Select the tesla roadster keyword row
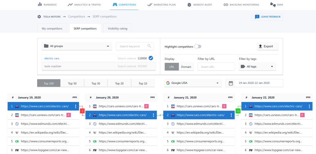Image resolution: width=316 pixels, height=154 pixels. click(98, 66)
